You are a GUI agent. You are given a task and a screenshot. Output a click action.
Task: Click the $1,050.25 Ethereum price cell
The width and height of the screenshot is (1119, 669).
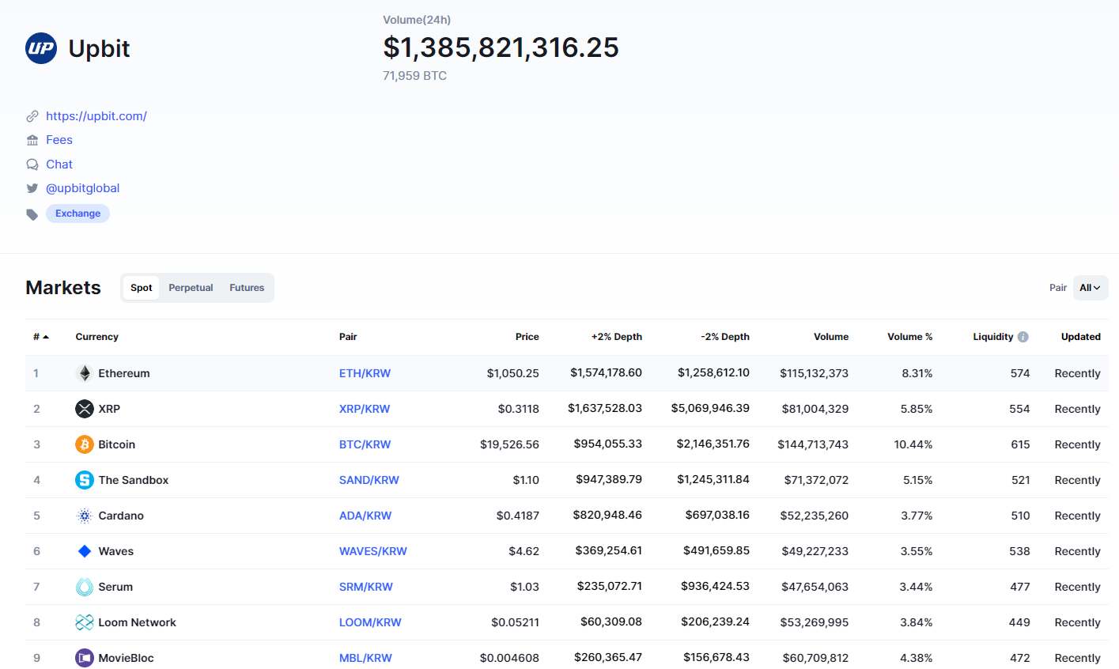click(512, 373)
